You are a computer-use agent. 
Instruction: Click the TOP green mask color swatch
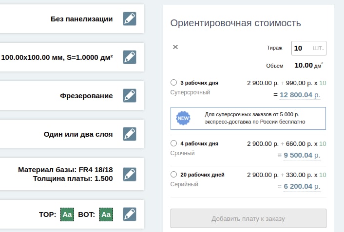(67, 214)
